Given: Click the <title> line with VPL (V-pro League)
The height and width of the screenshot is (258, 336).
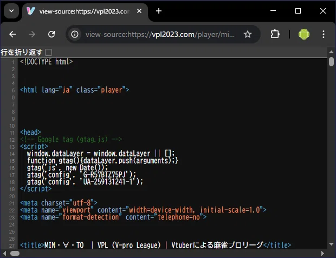Looking at the screenshot, I should (x=156, y=245).
